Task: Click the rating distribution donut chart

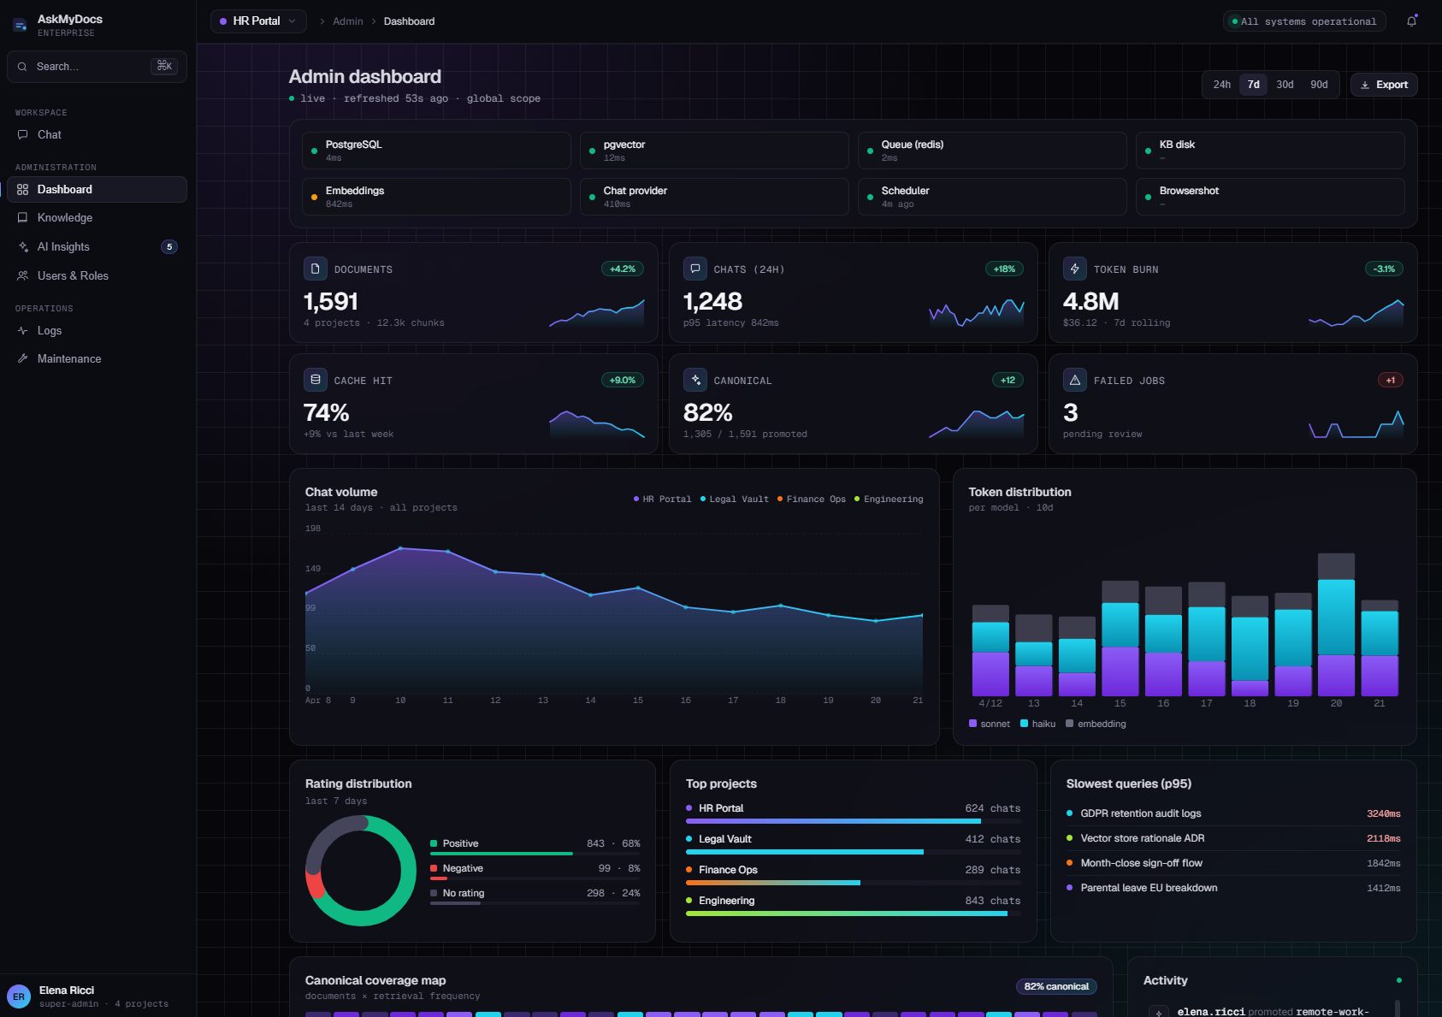Action: click(x=361, y=871)
